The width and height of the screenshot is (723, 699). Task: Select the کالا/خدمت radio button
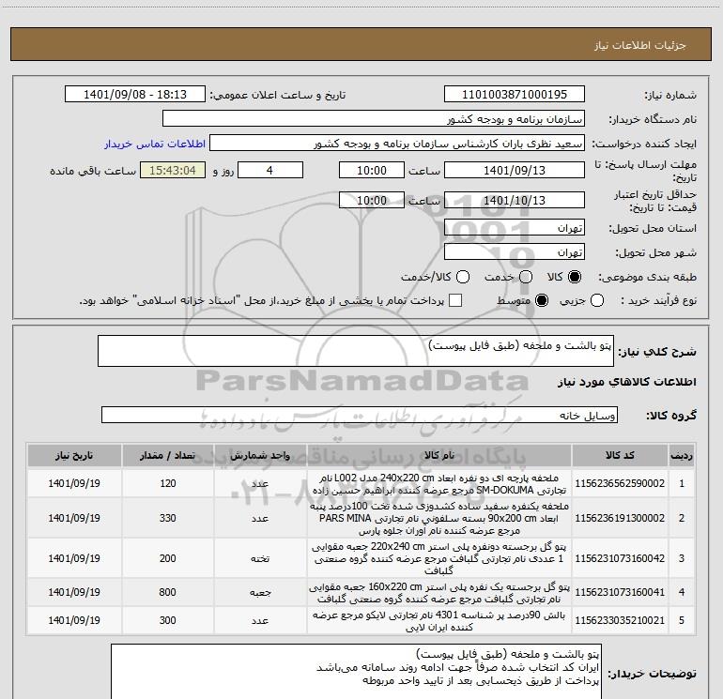(463, 277)
